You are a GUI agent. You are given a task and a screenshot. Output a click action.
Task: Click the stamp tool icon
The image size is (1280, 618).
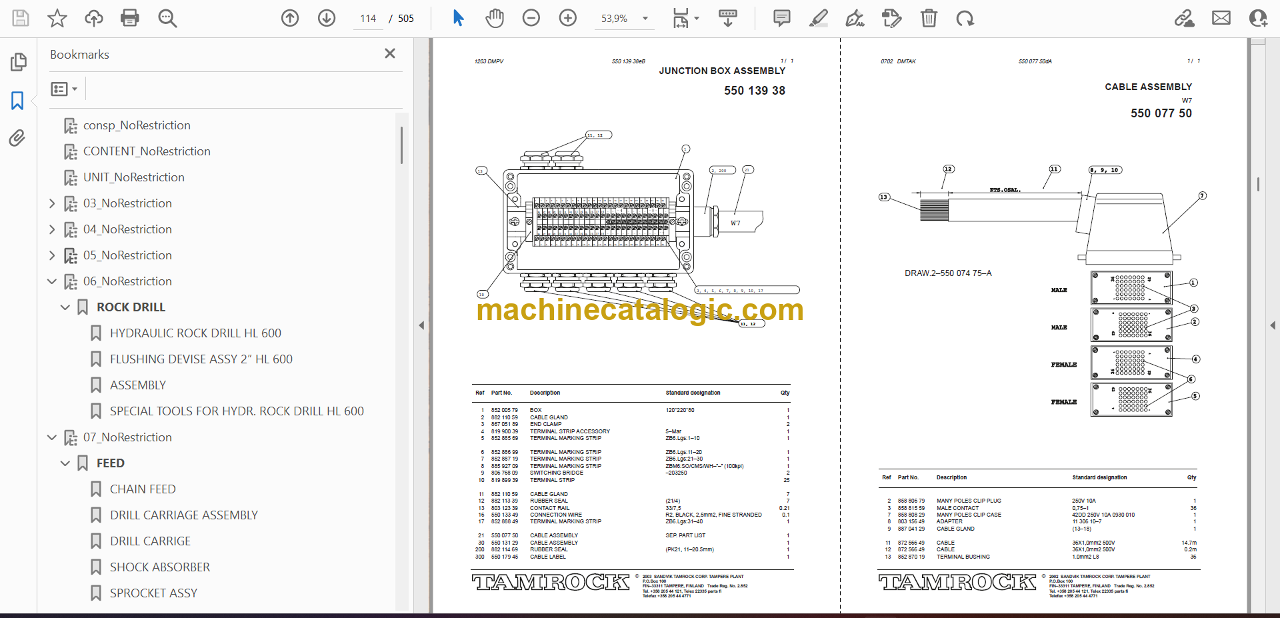click(891, 18)
